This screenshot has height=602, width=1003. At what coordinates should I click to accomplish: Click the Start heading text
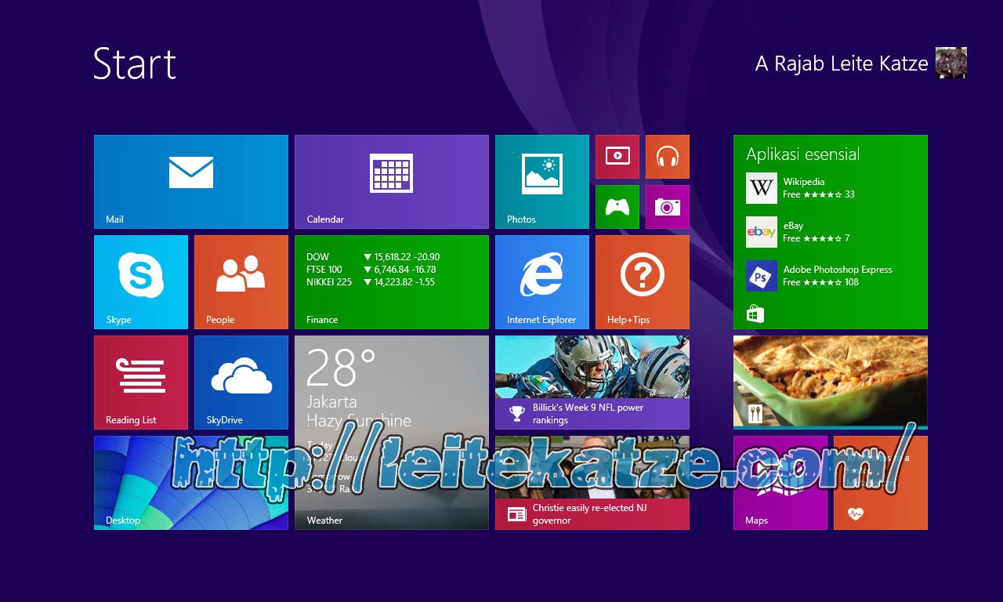[135, 63]
